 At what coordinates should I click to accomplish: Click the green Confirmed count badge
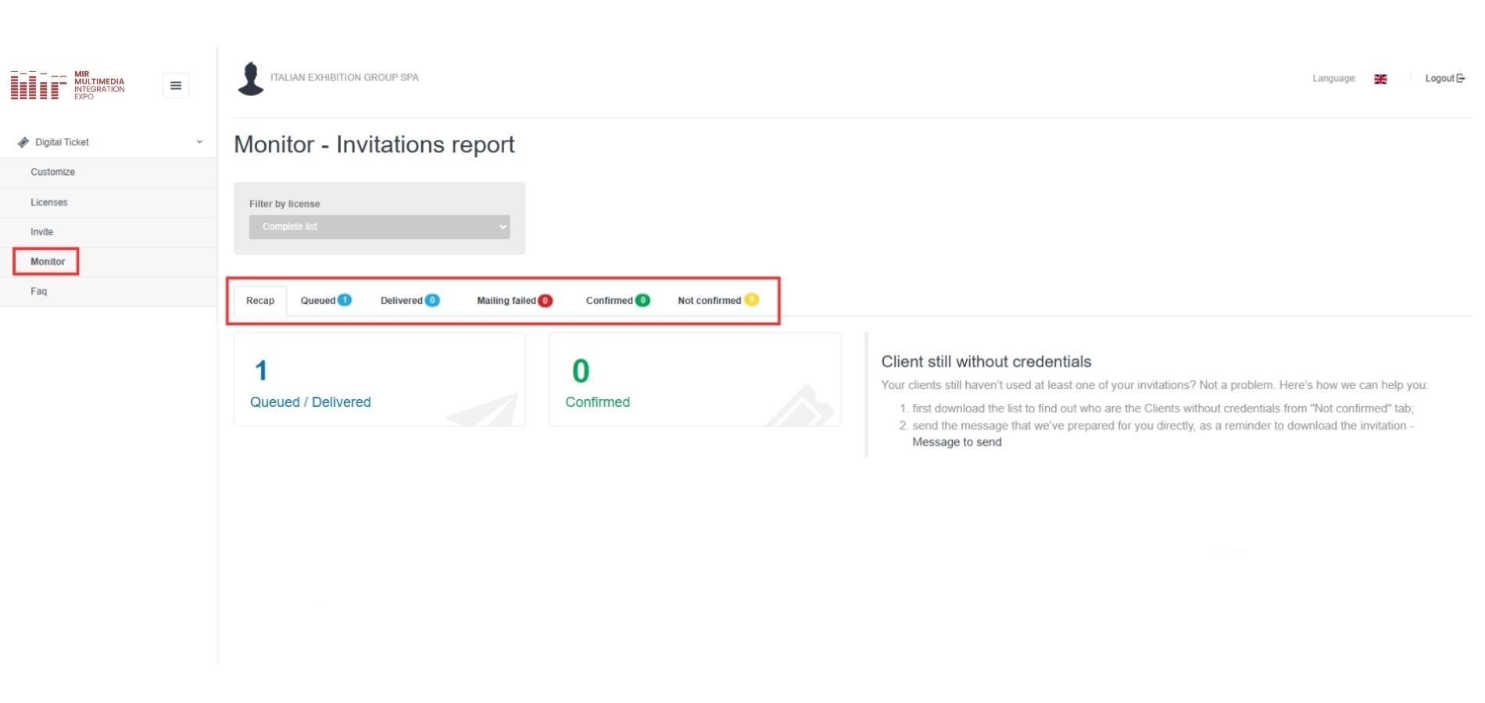pyautogui.click(x=642, y=300)
